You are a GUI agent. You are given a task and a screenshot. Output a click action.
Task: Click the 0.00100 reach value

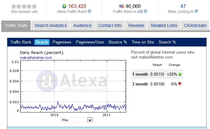(x=157, y=84)
